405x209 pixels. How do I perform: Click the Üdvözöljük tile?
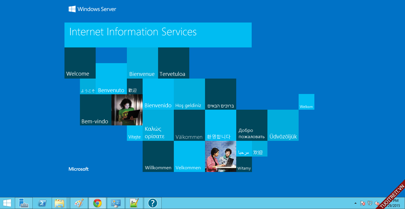pos(283,125)
